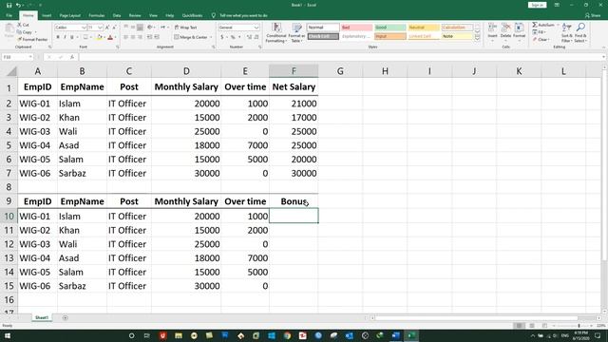This screenshot has height=342, width=608.
Task: Click the Copy icon in Clipboard
Action: pyautogui.click(x=19, y=31)
